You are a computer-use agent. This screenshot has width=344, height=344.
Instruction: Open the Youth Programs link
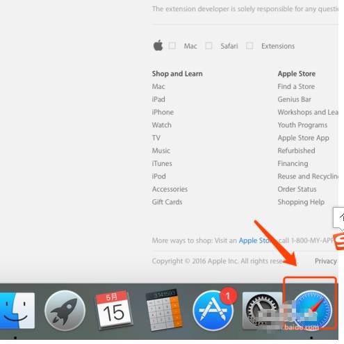(x=302, y=125)
